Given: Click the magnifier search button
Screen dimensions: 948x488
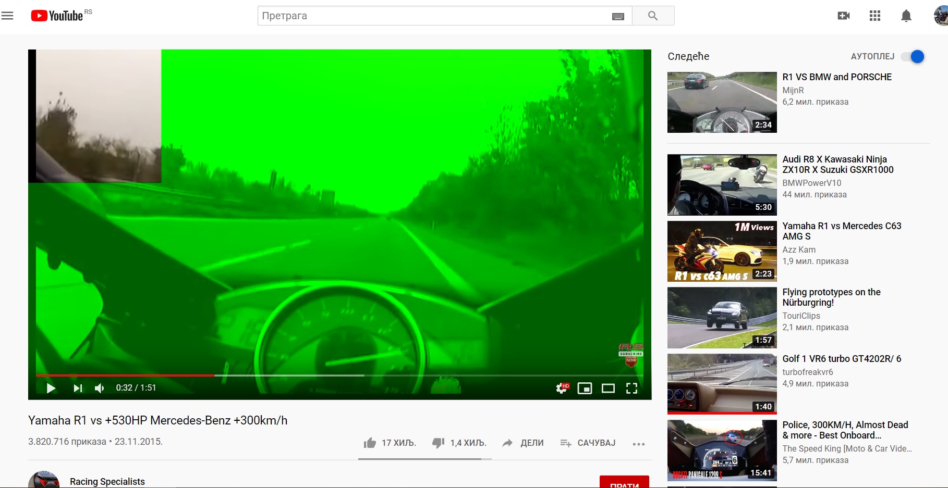Looking at the screenshot, I should tap(653, 16).
